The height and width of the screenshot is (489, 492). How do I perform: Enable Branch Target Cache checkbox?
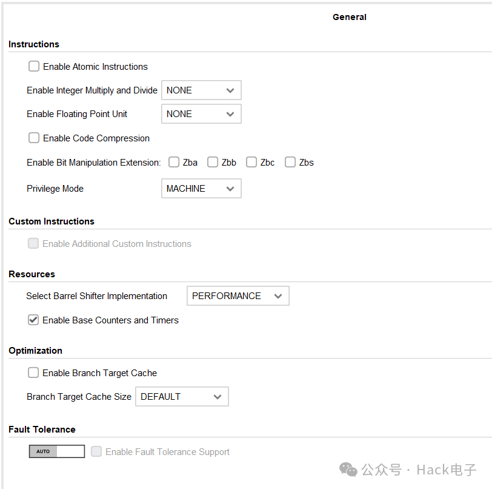click(33, 373)
